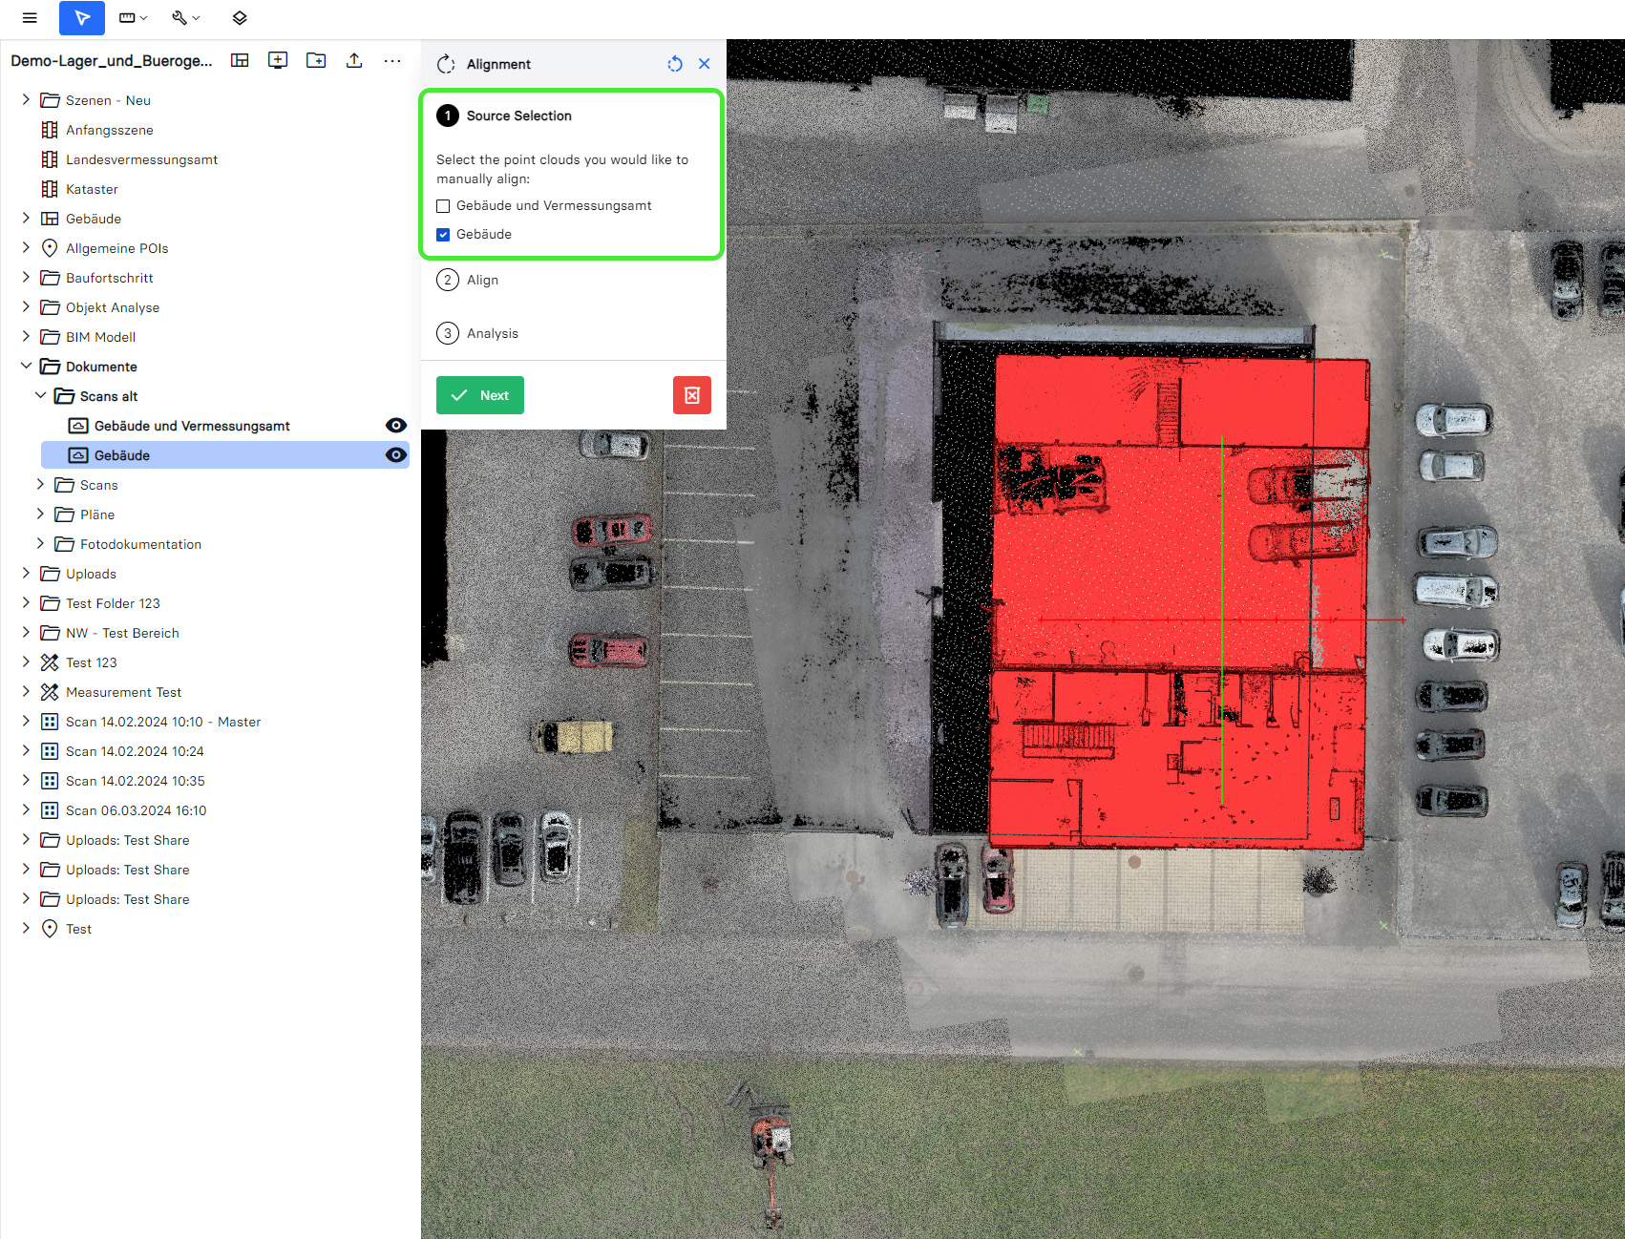This screenshot has height=1239, width=1625.
Task: Open the wrench tools dropdown
Action: tap(185, 18)
